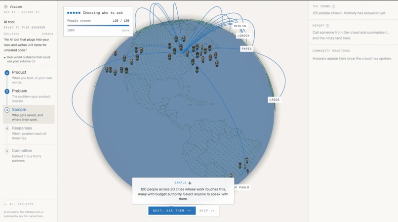The width and height of the screenshot is (398, 222).
Task: Click the step 1 circle for Product
Action: click(7, 73)
